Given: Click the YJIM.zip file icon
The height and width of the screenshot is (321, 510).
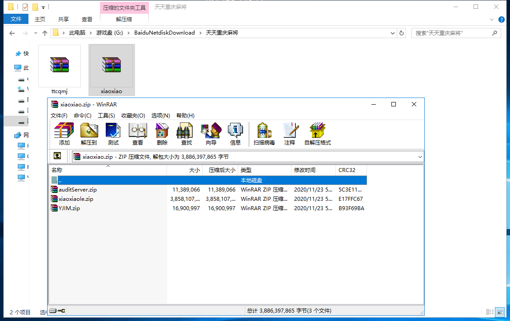Looking at the screenshot, I should tap(54, 208).
